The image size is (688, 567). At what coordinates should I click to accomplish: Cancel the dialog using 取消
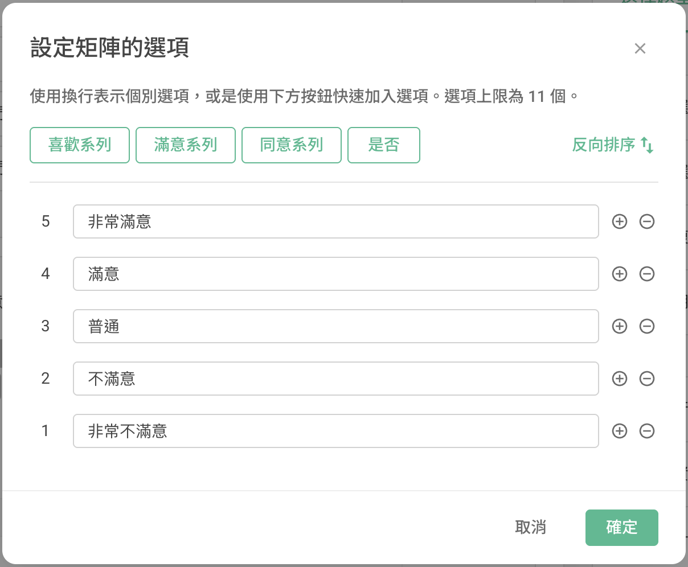(530, 528)
